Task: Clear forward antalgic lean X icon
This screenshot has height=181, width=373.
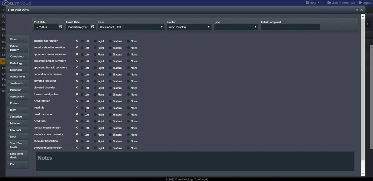Action: [77, 94]
